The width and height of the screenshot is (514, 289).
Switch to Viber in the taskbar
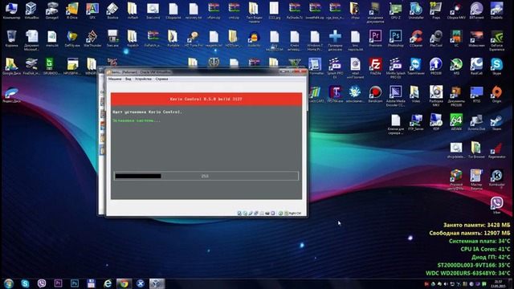pyautogui.click(x=42, y=283)
